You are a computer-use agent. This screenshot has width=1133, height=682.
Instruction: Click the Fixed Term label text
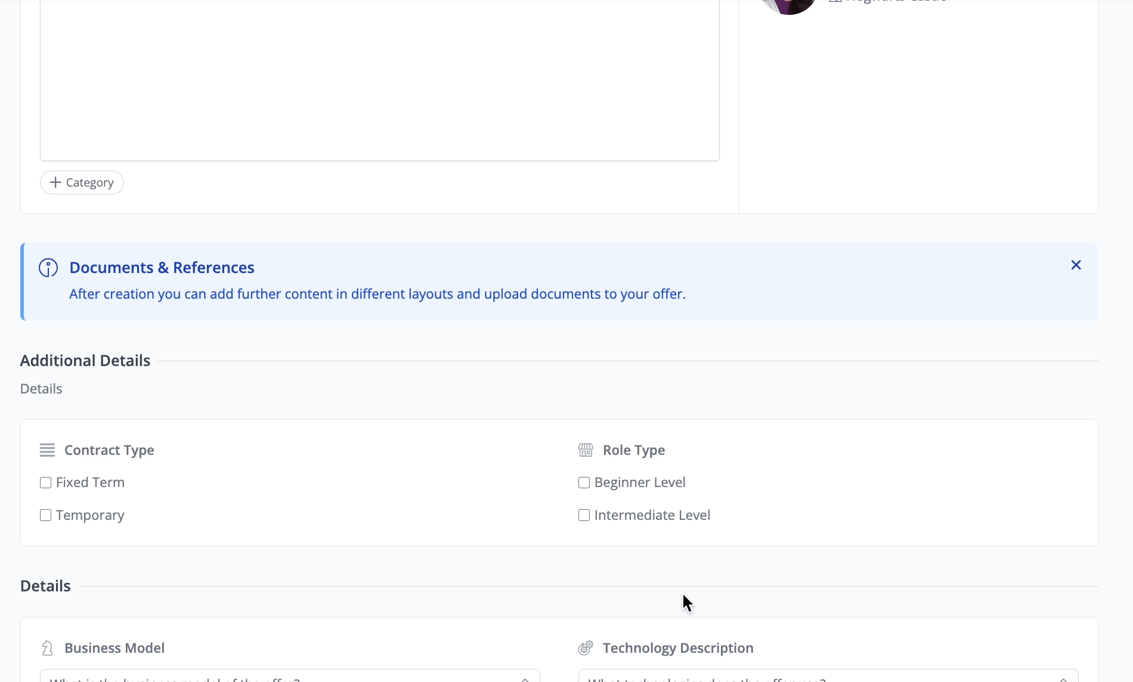[90, 483]
